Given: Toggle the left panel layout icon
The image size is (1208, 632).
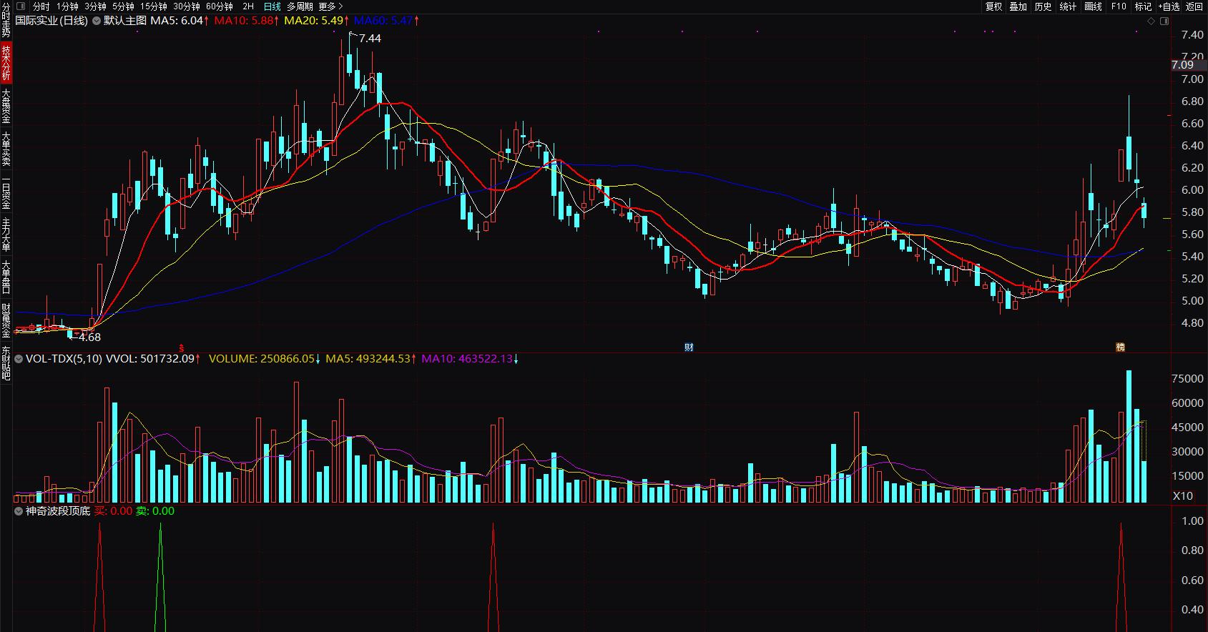Looking at the screenshot, I should click(20, 6).
